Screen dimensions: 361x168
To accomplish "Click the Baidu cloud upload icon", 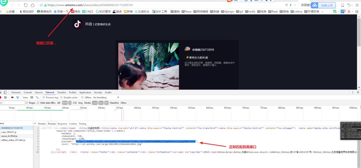I will pos(315,5).
